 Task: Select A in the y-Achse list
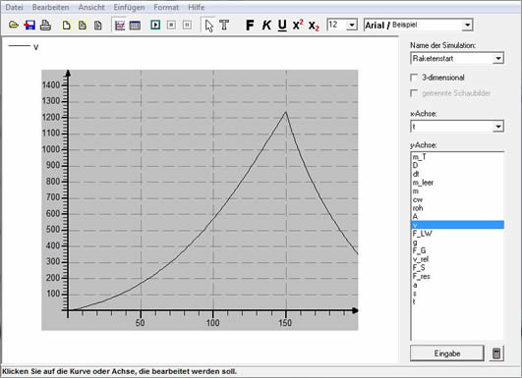tap(458, 216)
